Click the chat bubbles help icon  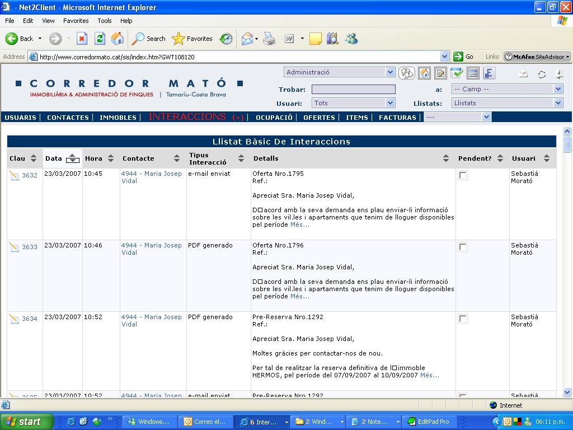tap(406, 73)
